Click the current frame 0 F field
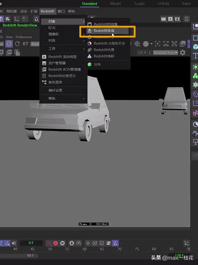 (x=31, y=243)
